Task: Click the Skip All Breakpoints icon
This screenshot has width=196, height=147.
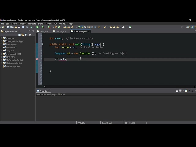Action: point(27,27)
